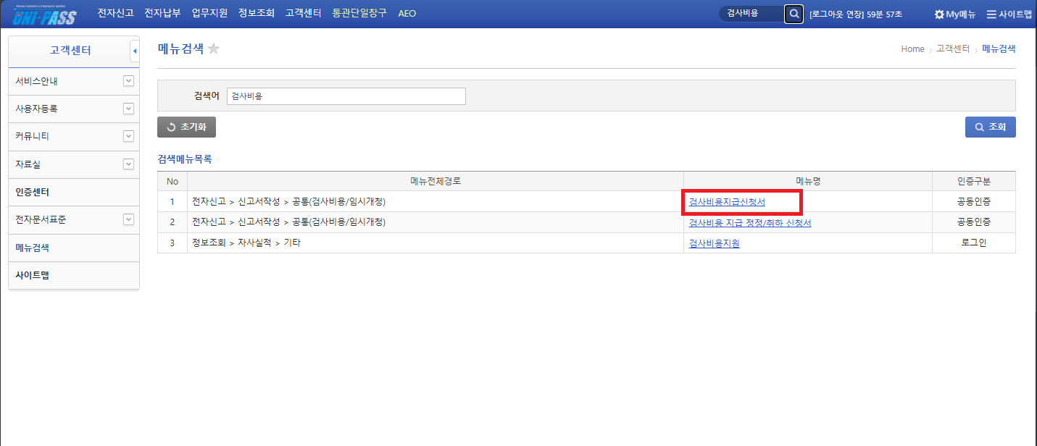The height and width of the screenshot is (446, 1037).
Task: Open the 정보조회 top menu
Action: [257, 14]
